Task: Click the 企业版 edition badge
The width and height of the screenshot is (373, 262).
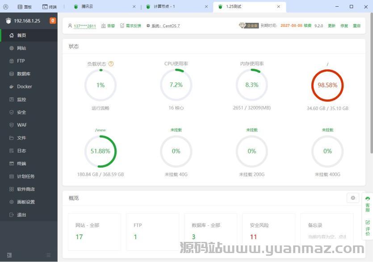Action: (x=248, y=25)
